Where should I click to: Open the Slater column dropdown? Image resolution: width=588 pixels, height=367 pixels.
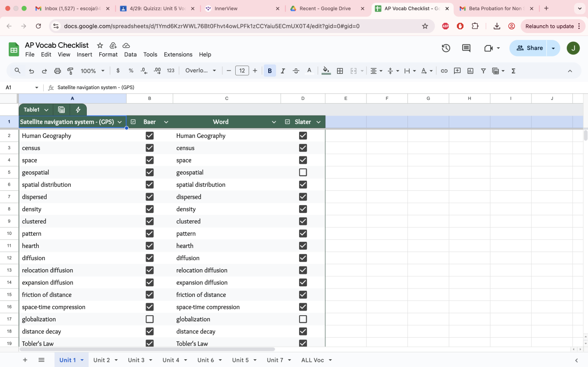(x=318, y=122)
